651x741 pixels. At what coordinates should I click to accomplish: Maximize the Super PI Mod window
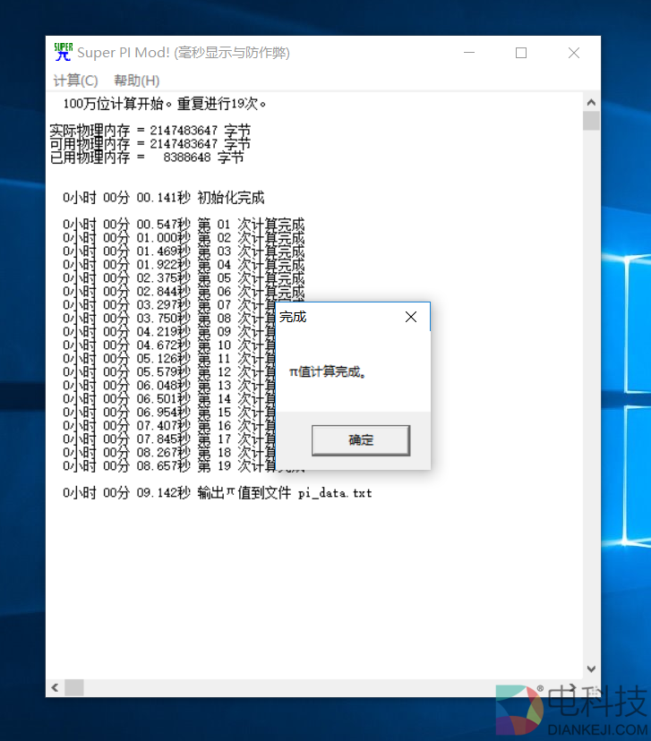click(521, 53)
